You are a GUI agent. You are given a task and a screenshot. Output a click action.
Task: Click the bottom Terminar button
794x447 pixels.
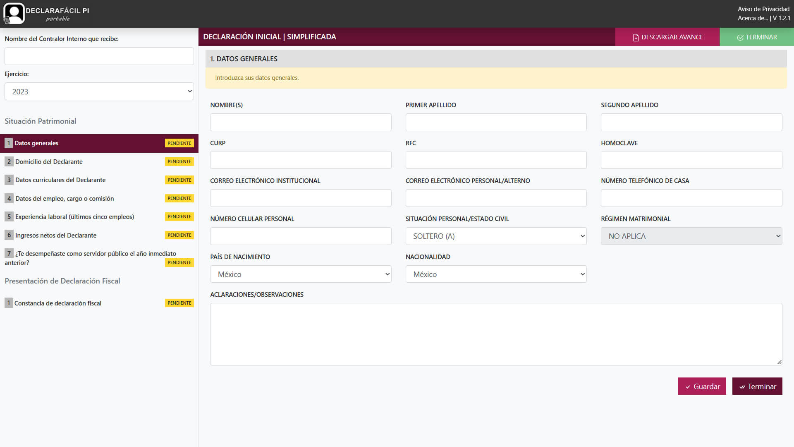757,386
